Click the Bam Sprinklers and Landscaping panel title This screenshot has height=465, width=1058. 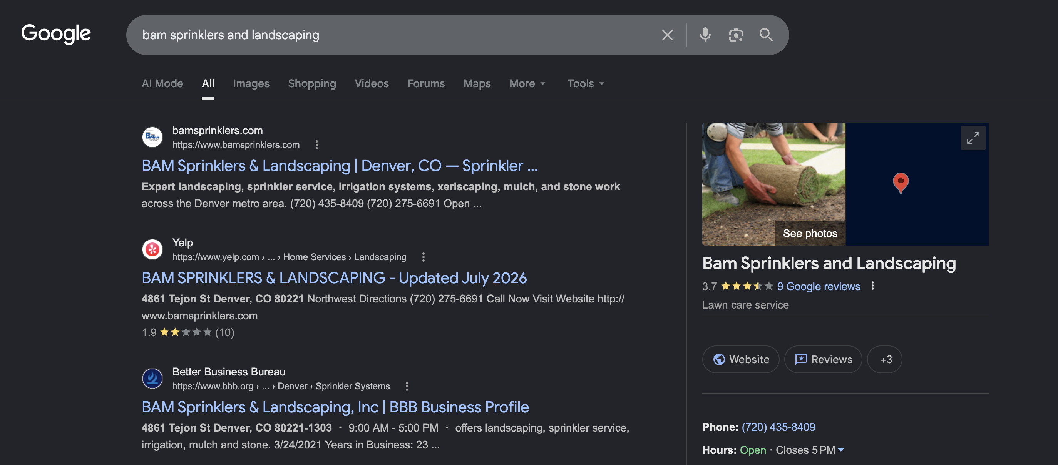click(829, 263)
